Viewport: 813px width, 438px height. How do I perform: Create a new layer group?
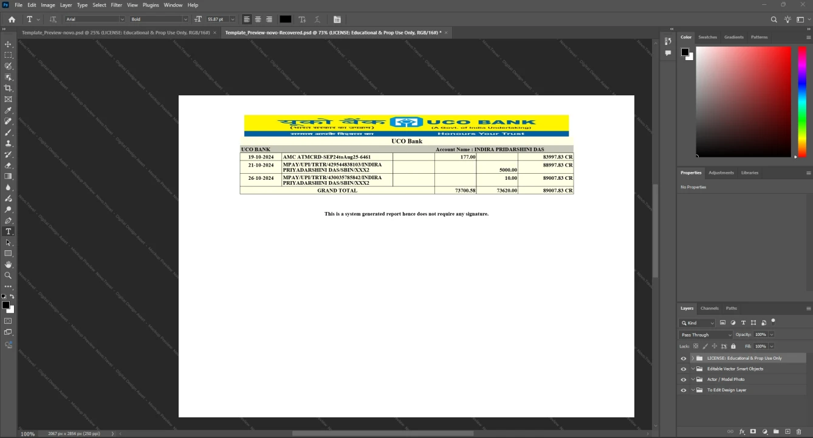tap(776, 431)
